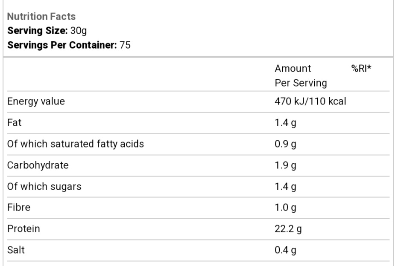Click the Protein amount 22.2 g
Viewport: 398px width, 266px height.
288,229
